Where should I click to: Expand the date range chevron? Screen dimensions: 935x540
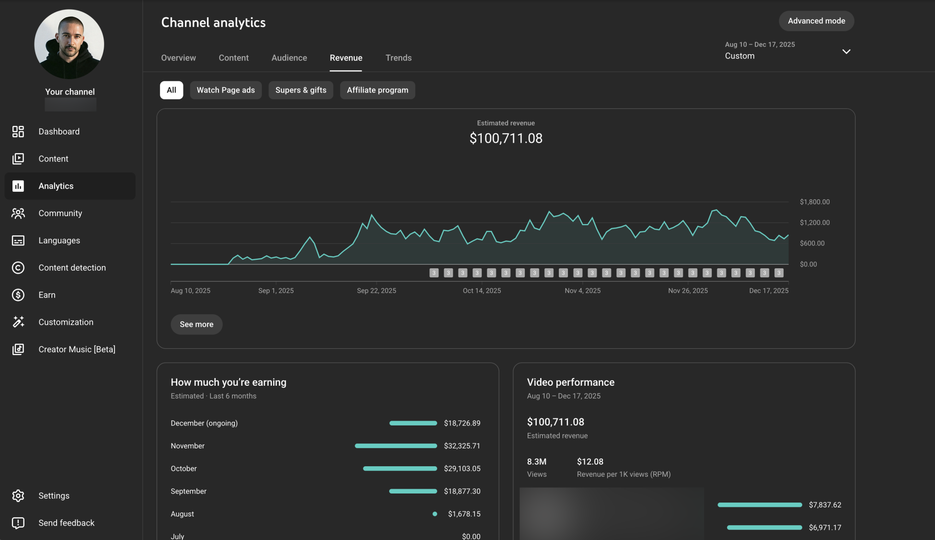pyautogui.click(x=846, y=51)
